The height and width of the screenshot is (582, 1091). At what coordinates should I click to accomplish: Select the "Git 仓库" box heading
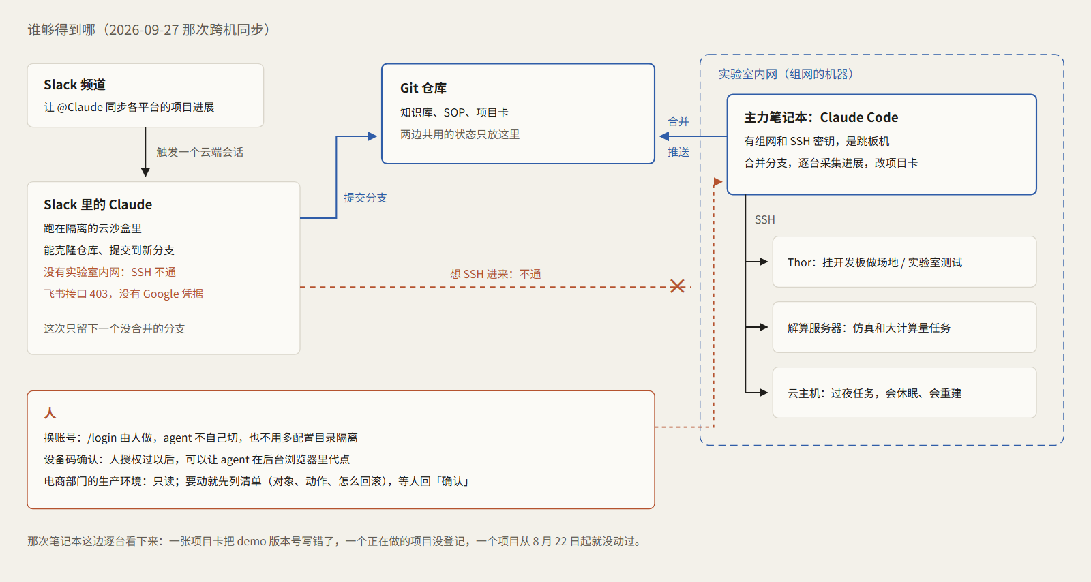[423, 88]
